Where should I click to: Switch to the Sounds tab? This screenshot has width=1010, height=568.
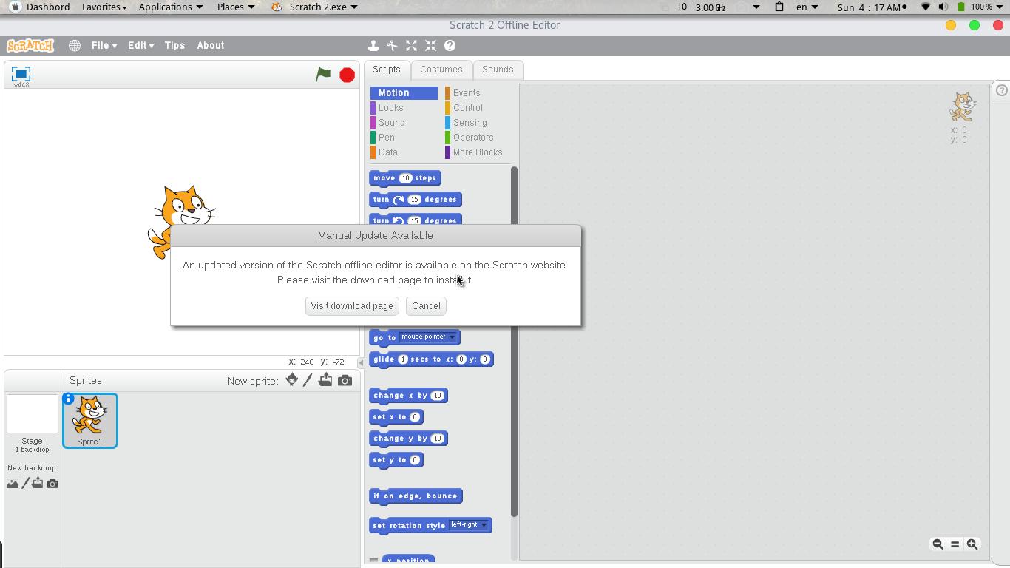click(498, 70)
